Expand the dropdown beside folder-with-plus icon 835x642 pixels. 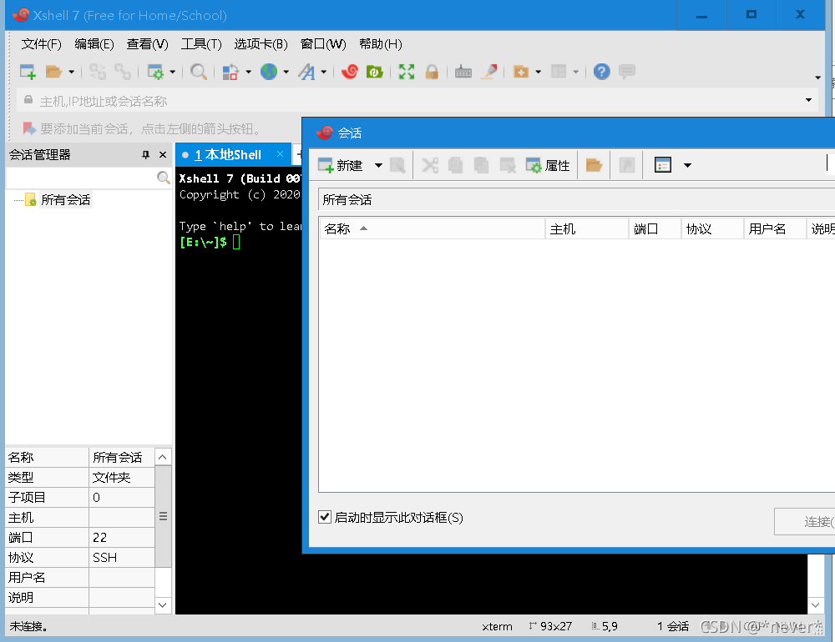(538, 73)
